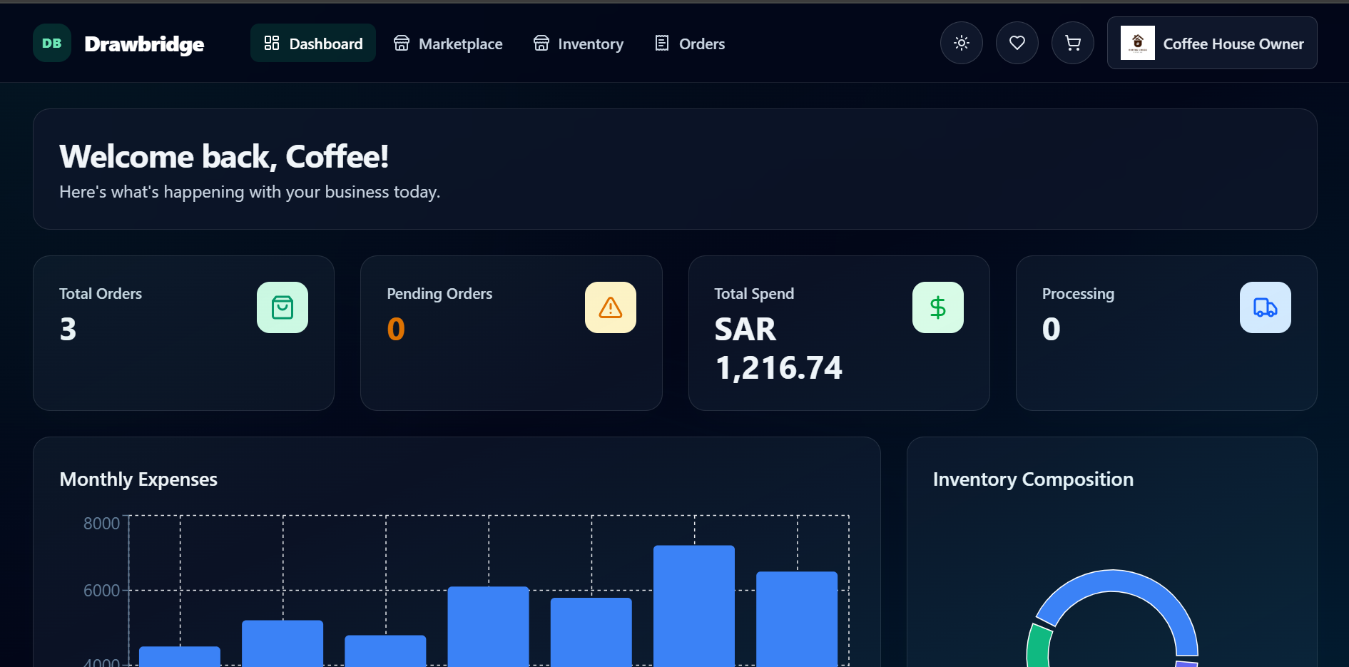Click the DB logo badge
Screen dimensions: 1349x667
click(x=52, y=43)
